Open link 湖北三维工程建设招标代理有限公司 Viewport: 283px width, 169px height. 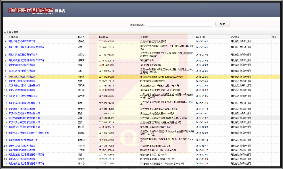pos(26,47)
